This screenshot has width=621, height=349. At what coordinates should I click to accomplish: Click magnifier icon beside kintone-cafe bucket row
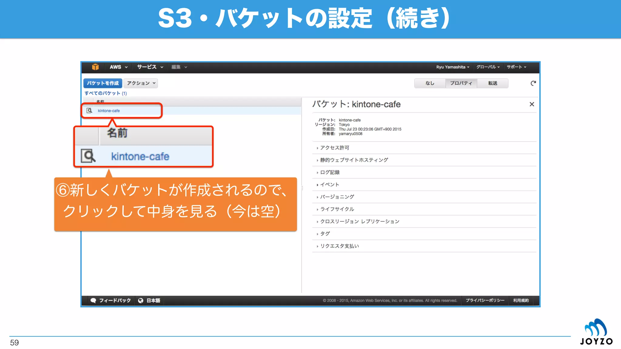tap(89, 111)
